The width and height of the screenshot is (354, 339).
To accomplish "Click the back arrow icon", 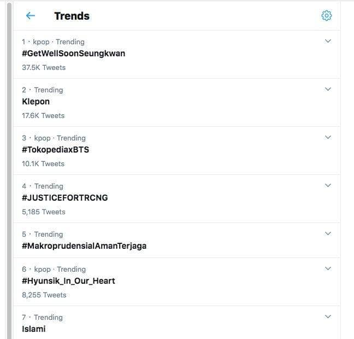I will tap(31, 16).
